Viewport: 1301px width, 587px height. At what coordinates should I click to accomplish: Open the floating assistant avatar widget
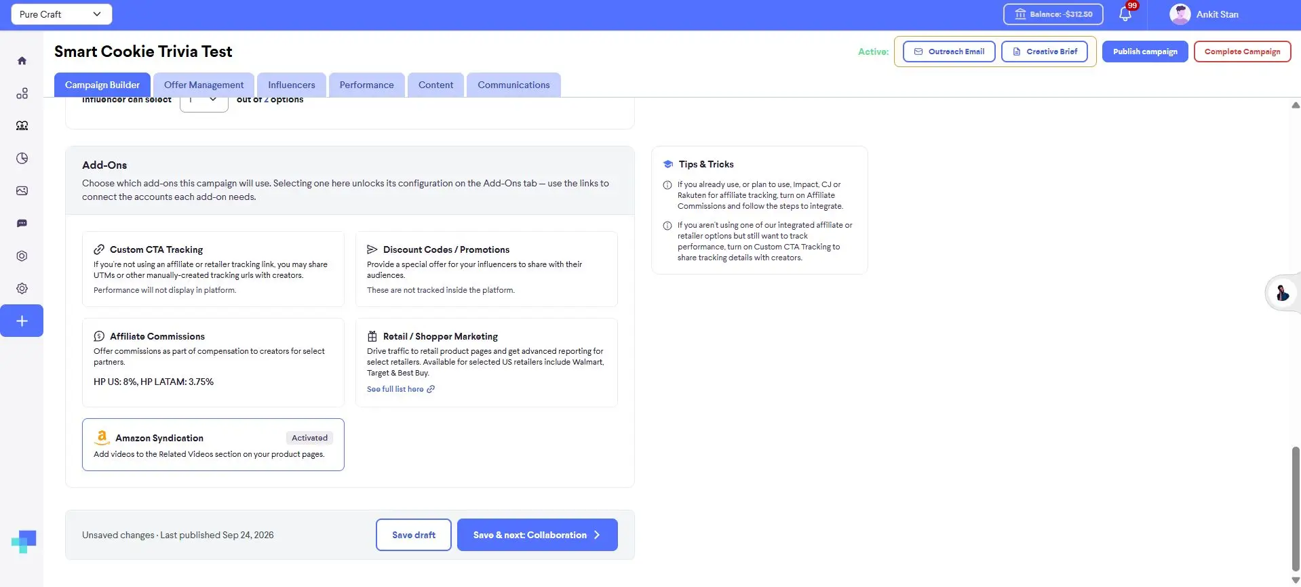(1282, 293)
